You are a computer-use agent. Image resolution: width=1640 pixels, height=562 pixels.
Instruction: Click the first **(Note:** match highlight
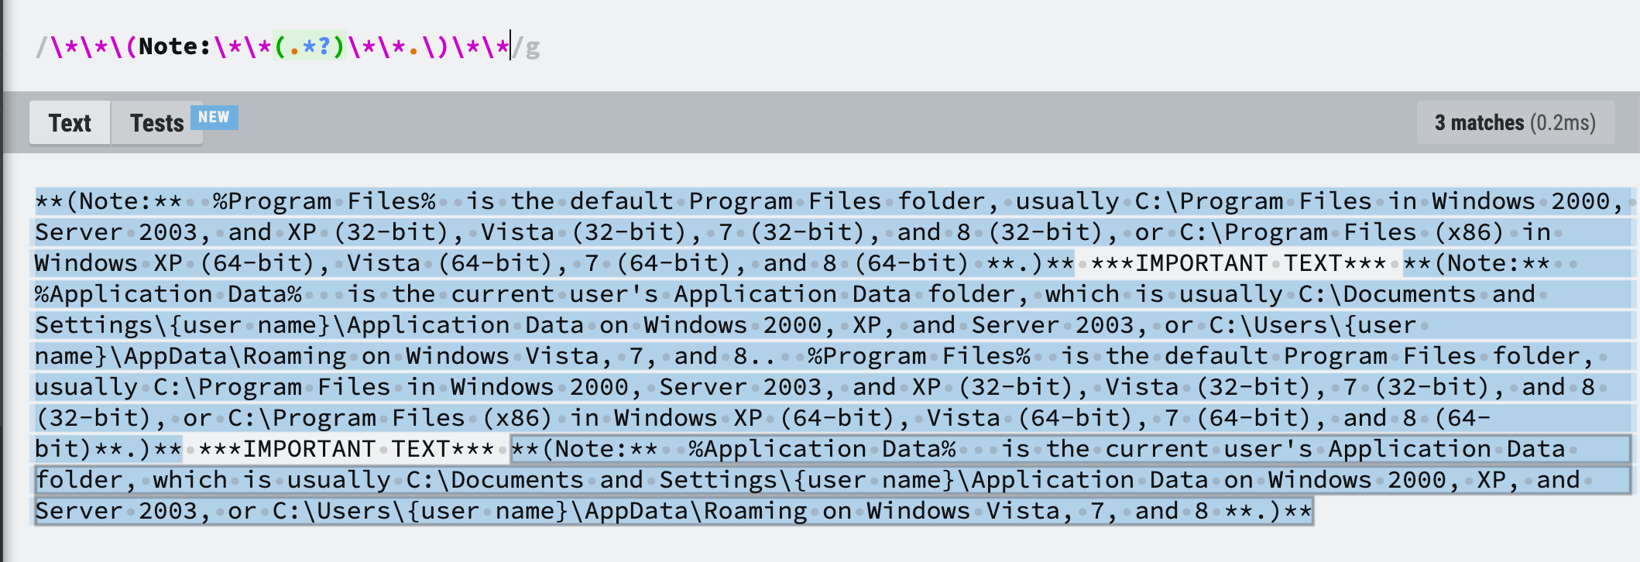coord(108,200)
